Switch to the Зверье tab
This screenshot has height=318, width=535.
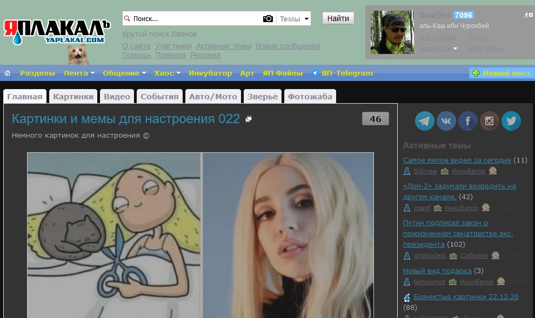[263, 97]
